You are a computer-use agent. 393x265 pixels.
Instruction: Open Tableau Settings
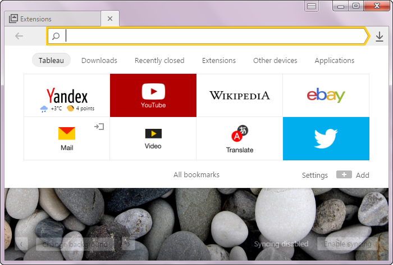[x=315, y=175]
